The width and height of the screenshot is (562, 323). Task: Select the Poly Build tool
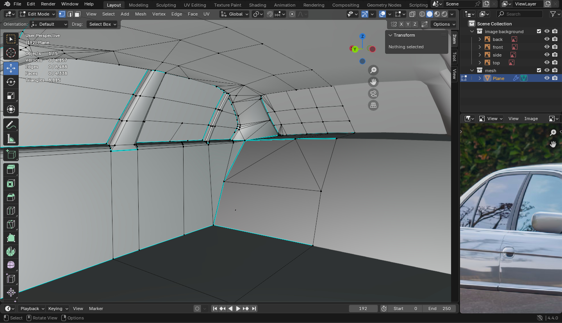pyautogui.click(x=11, y=238)
